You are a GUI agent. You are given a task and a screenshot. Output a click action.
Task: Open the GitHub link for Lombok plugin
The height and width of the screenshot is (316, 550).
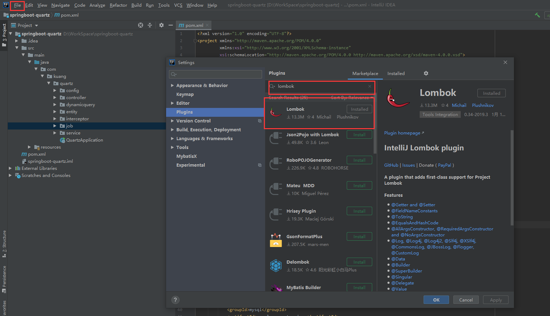coord(391,165)
